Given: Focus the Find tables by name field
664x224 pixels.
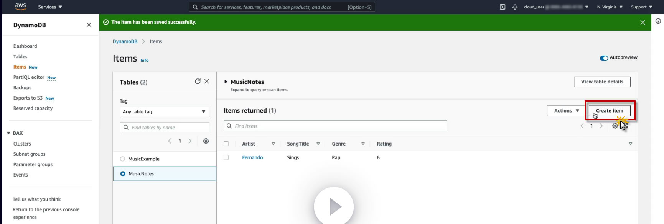Looking at the screenshot, I should [165, 128].
